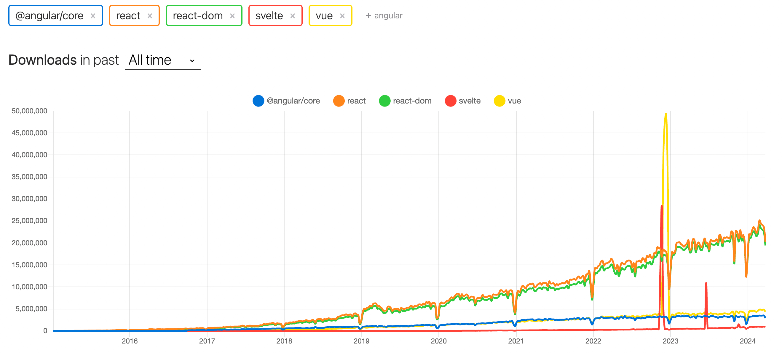Image resolution: width=782 pixels, height=353 pixels.
Task: Click the 2017 x-axis label
Action: [x=207, y=341]
